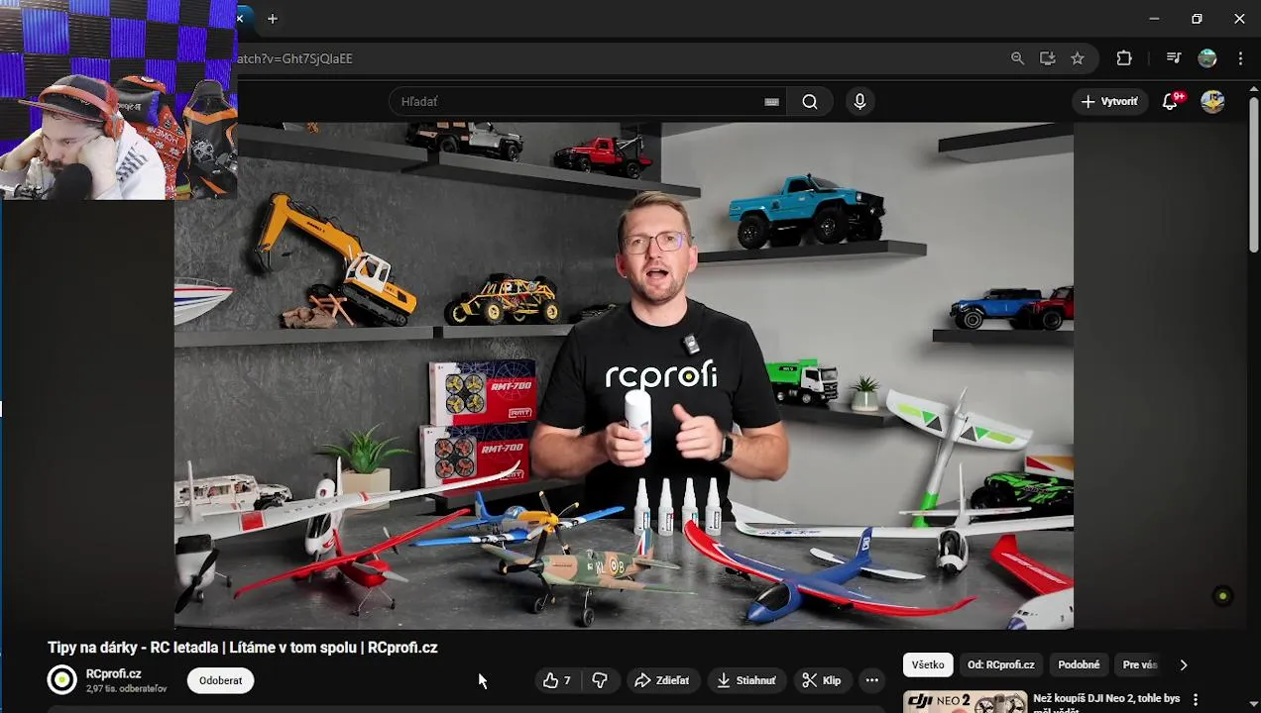Image resolution: width=1261 pixels, height=713 pixels.
Task: Click the address bar URL
Action: pos(295,58)
